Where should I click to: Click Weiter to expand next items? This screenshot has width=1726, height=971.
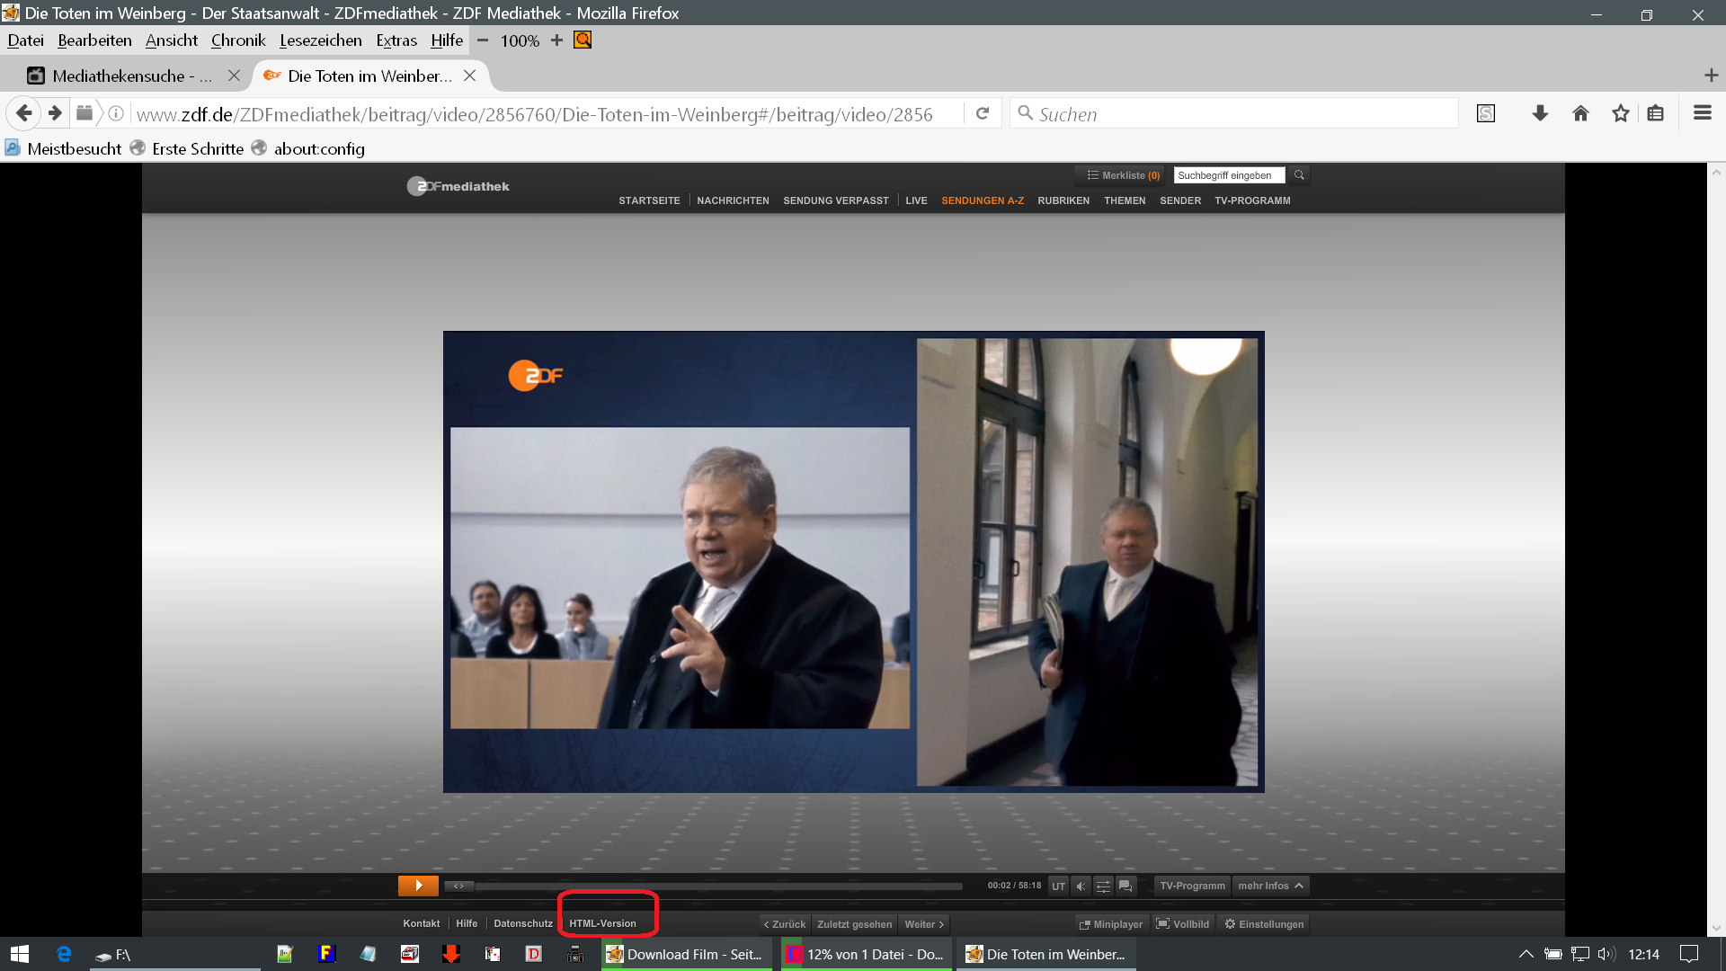pos(924,924)
